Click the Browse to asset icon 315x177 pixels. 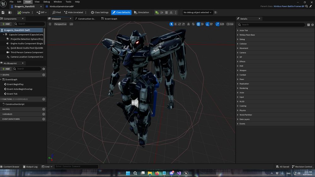coord(10,13)
